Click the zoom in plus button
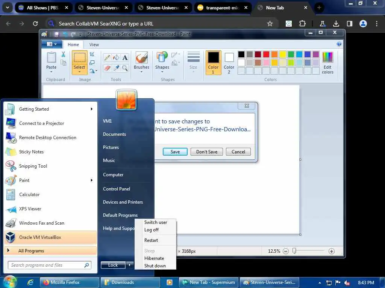This screenshot has height=288, width=385. (332, 251)
